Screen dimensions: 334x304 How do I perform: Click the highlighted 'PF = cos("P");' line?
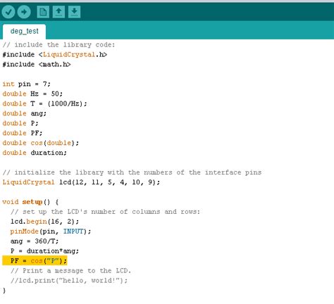(x=35, y=261)
